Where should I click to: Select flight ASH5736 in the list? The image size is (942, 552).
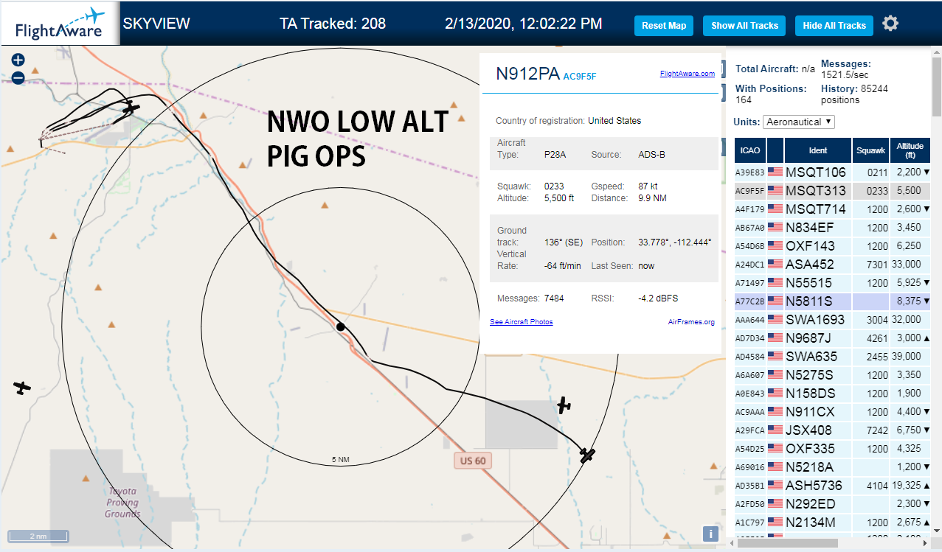coord(833,485)
